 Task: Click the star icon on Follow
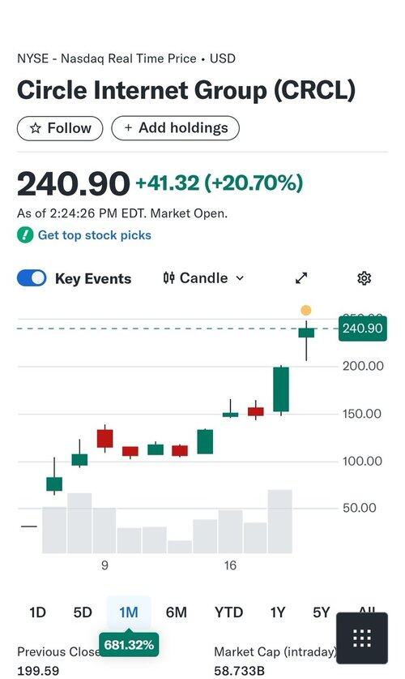coord(36,128)
